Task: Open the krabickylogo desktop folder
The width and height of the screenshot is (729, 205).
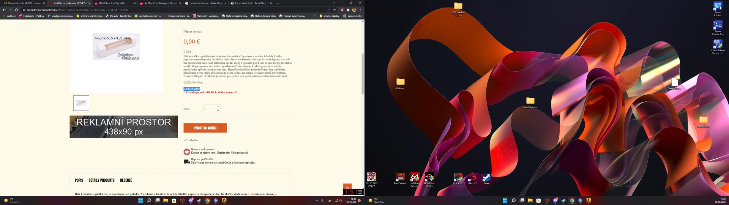Action: tap(530, 101)
